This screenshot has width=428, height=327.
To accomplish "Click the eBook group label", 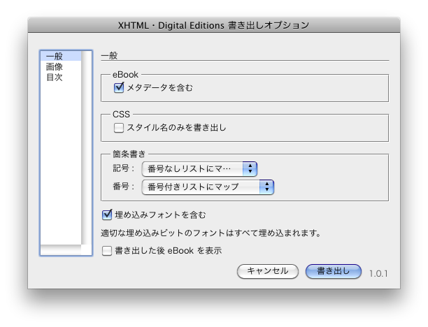I will click(125, 75).
